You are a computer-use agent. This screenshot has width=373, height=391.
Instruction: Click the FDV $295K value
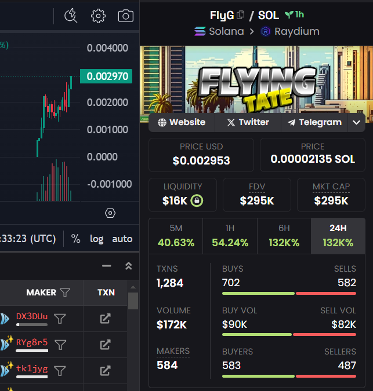pos(257,201)
